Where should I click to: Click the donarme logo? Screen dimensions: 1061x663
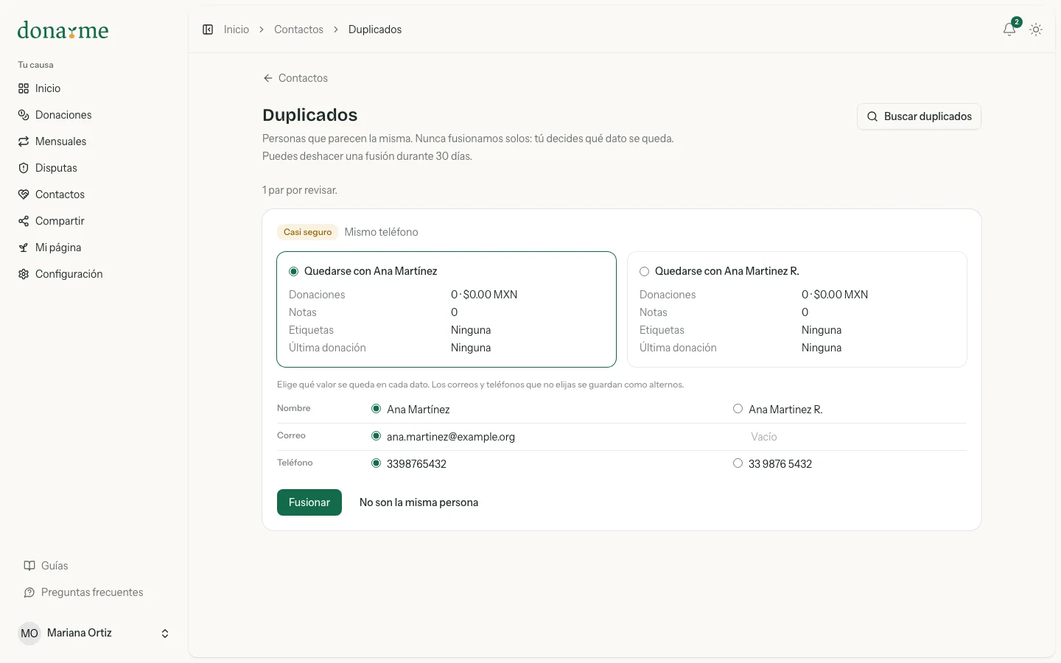[63, 30]
